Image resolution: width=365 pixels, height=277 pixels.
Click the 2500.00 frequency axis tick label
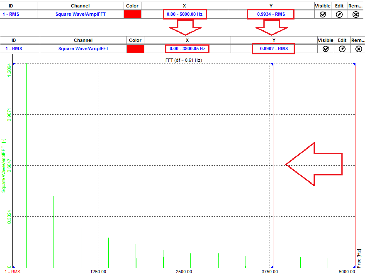pyautogui.click(x=184, y=272)
